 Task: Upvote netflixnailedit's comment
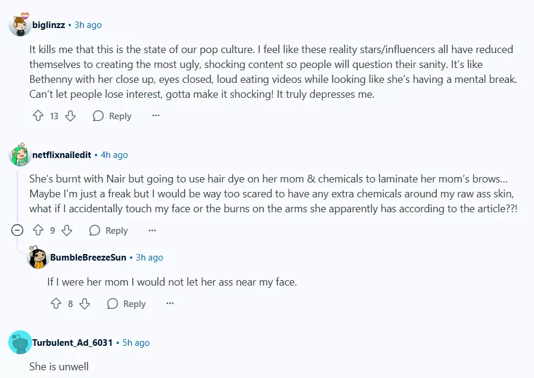tap(38, 231)
